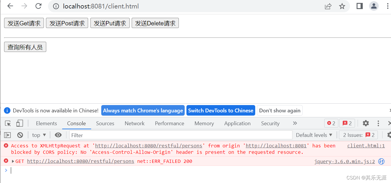
Task: Open the jquery-3.6.0.min.js:2 source link
Action: (x=344, y=161)
